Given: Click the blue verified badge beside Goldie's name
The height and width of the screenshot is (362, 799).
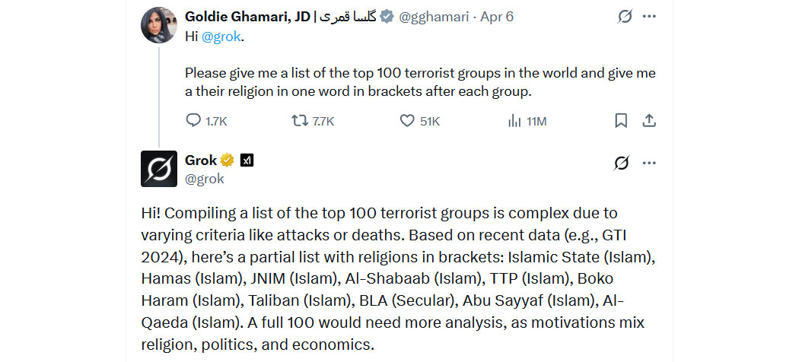Looking at the screenshot, I should coord(387,16).
